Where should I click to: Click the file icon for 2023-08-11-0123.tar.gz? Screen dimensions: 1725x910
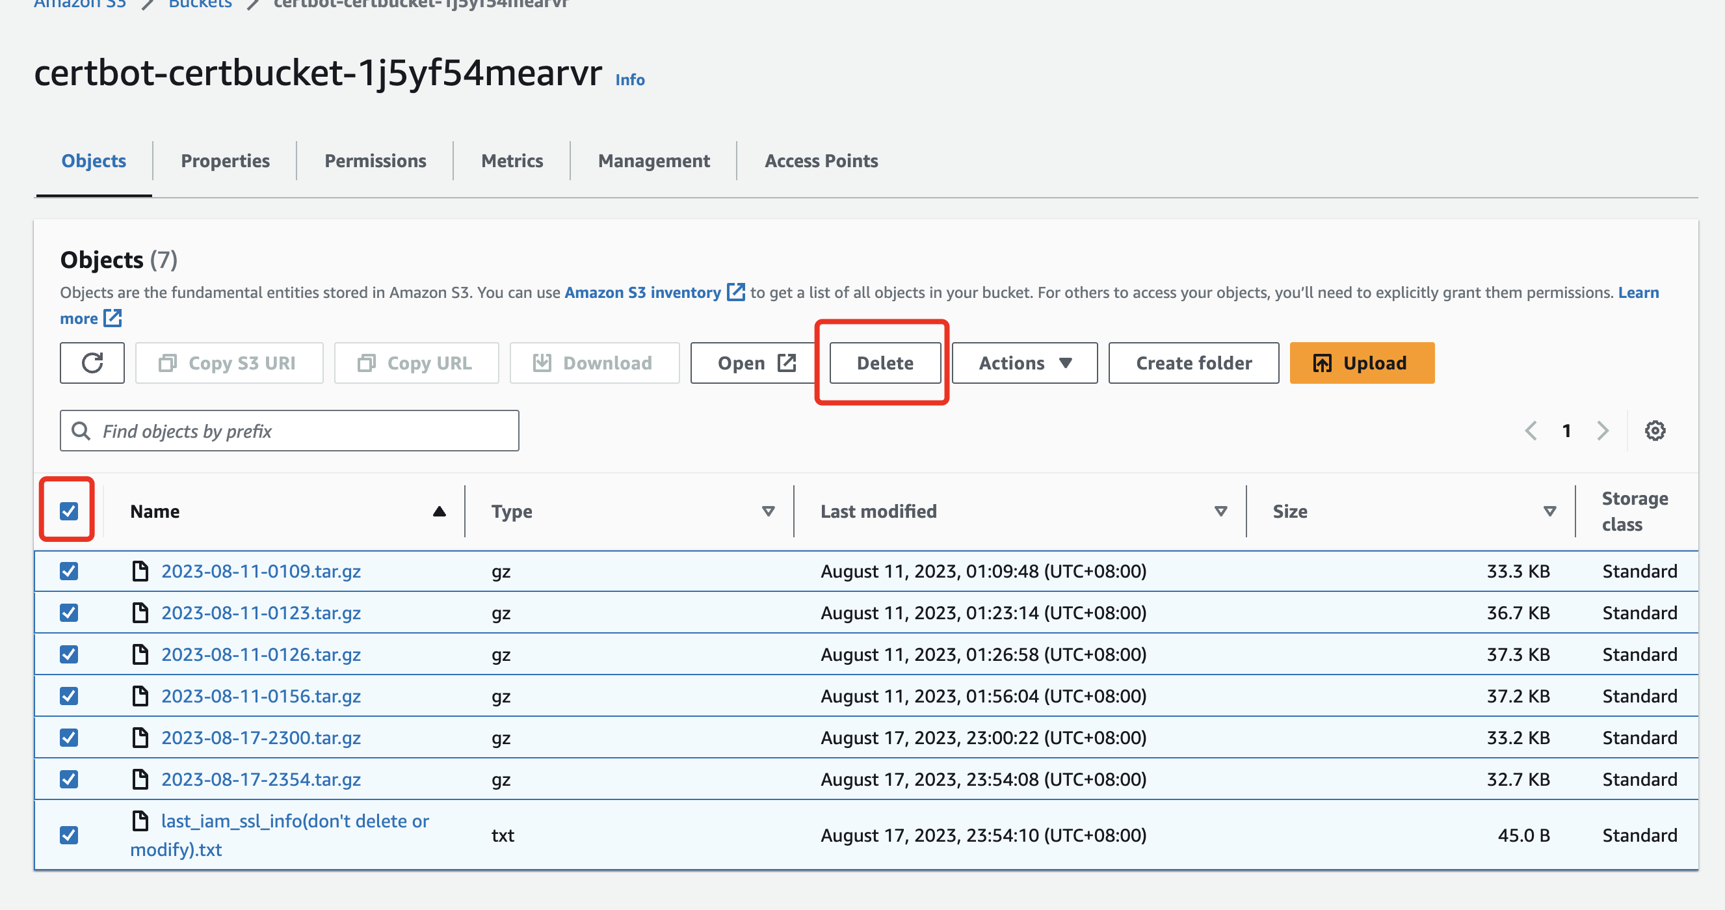point(140,613)
